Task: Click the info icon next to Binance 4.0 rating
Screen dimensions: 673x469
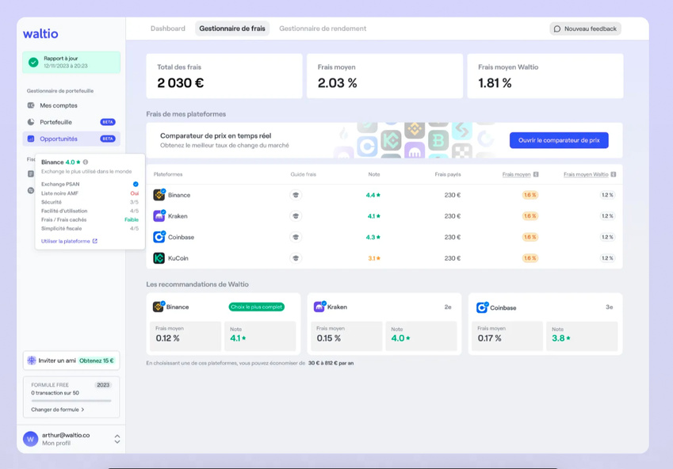Action: pyautogui.click(x=86, y=162)
